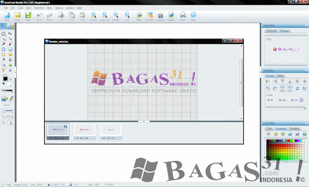
Task: Click the Undo toolbar icon
Action: (x=40, y=16)
